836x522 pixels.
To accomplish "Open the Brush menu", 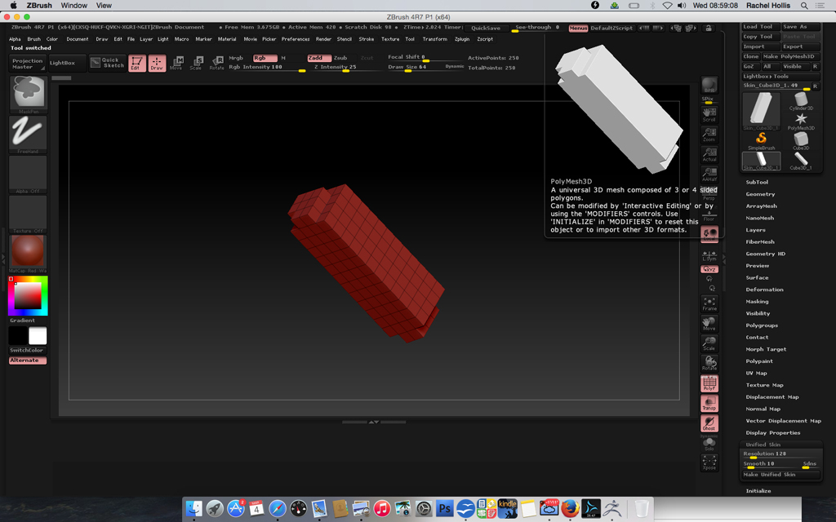I will pos(33,39).
